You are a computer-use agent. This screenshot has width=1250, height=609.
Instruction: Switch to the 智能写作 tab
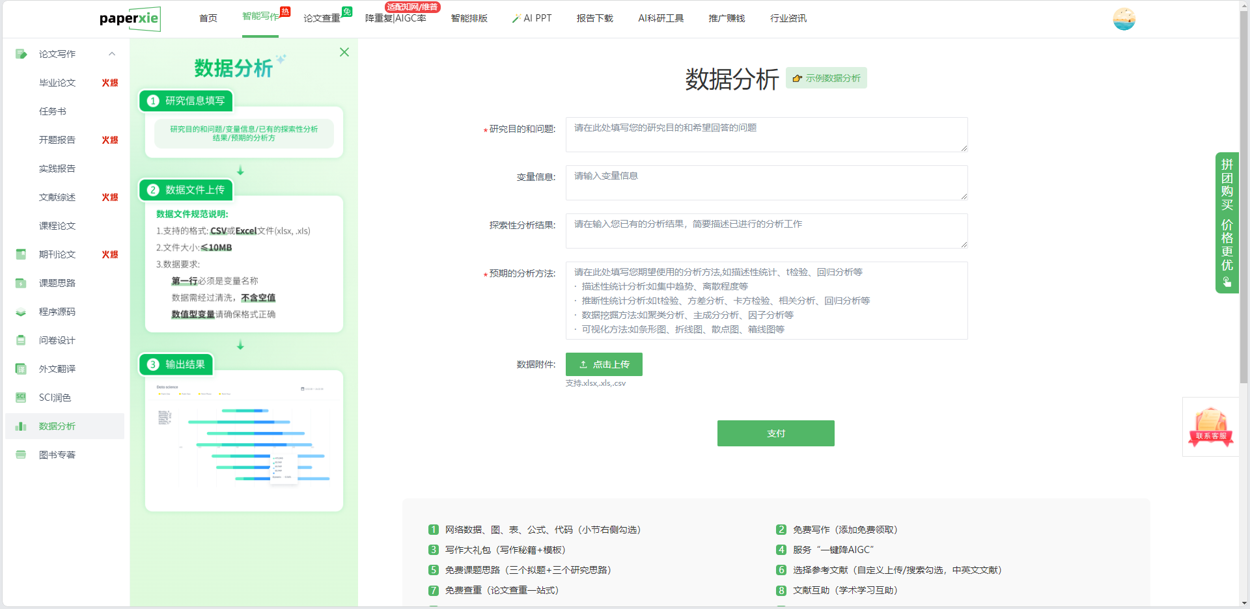pyautogui.click(x=260, y=18)
